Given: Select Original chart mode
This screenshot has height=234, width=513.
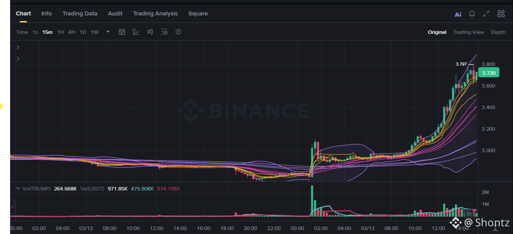Looking at the screenshot, I should [437, 32].
